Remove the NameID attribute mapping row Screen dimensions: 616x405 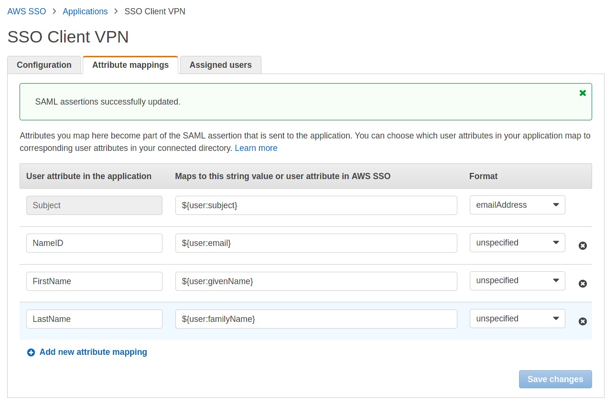point(583,245)
